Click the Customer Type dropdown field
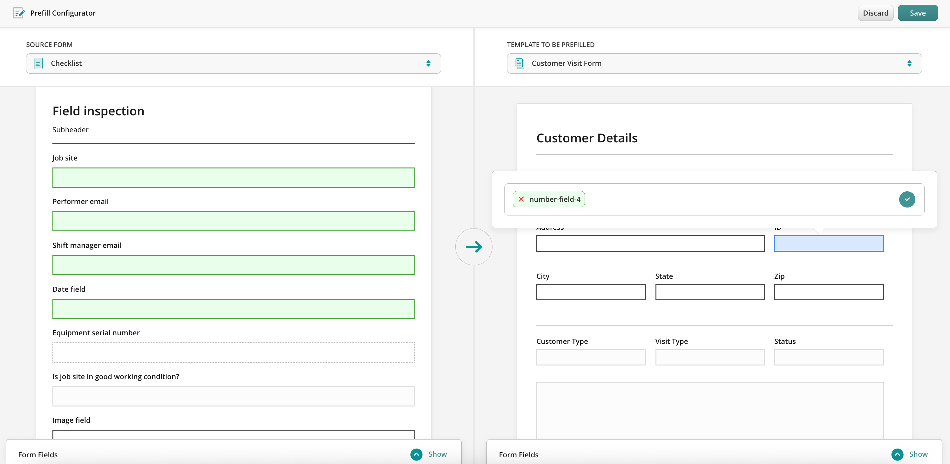This screenshot has width=950, height=464. click(x=591, y=358)
